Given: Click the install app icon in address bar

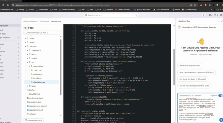Looking at the screenshot, I should [x=191, y=5].
